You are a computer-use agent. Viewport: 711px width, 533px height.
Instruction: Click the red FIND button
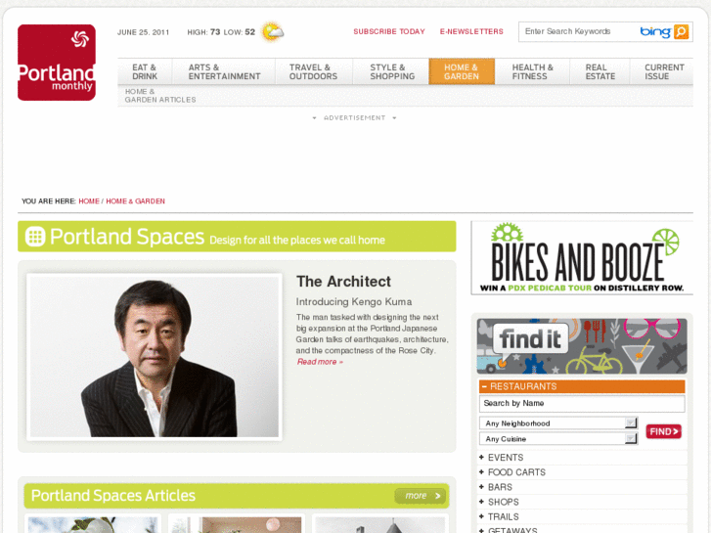[x=663, y=431]
